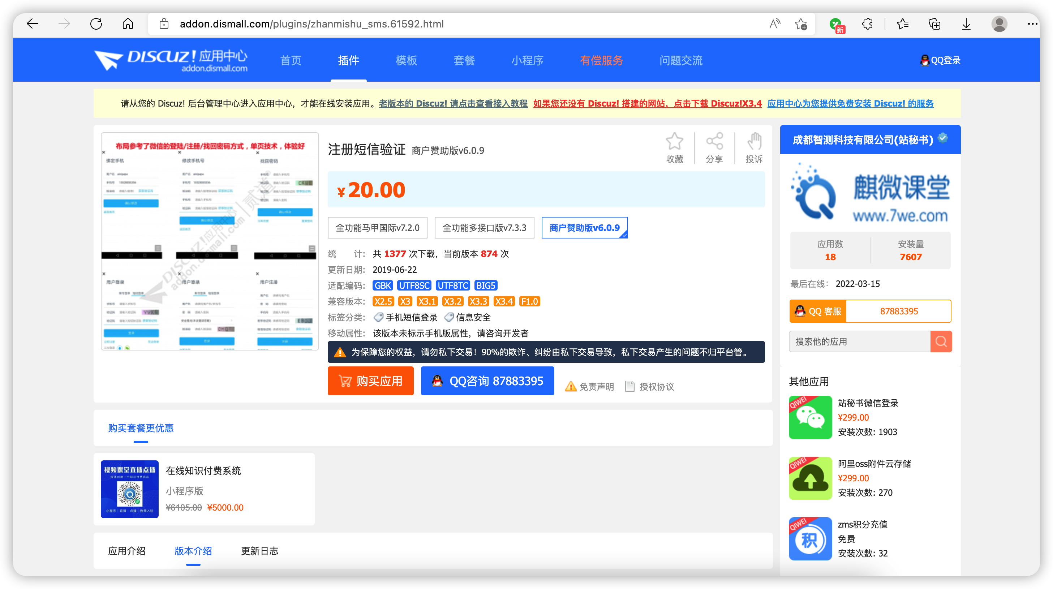Click inside the 搜索他的应用 search field
The height and width of the screenshot is (589, 1053).
point(859,341)
